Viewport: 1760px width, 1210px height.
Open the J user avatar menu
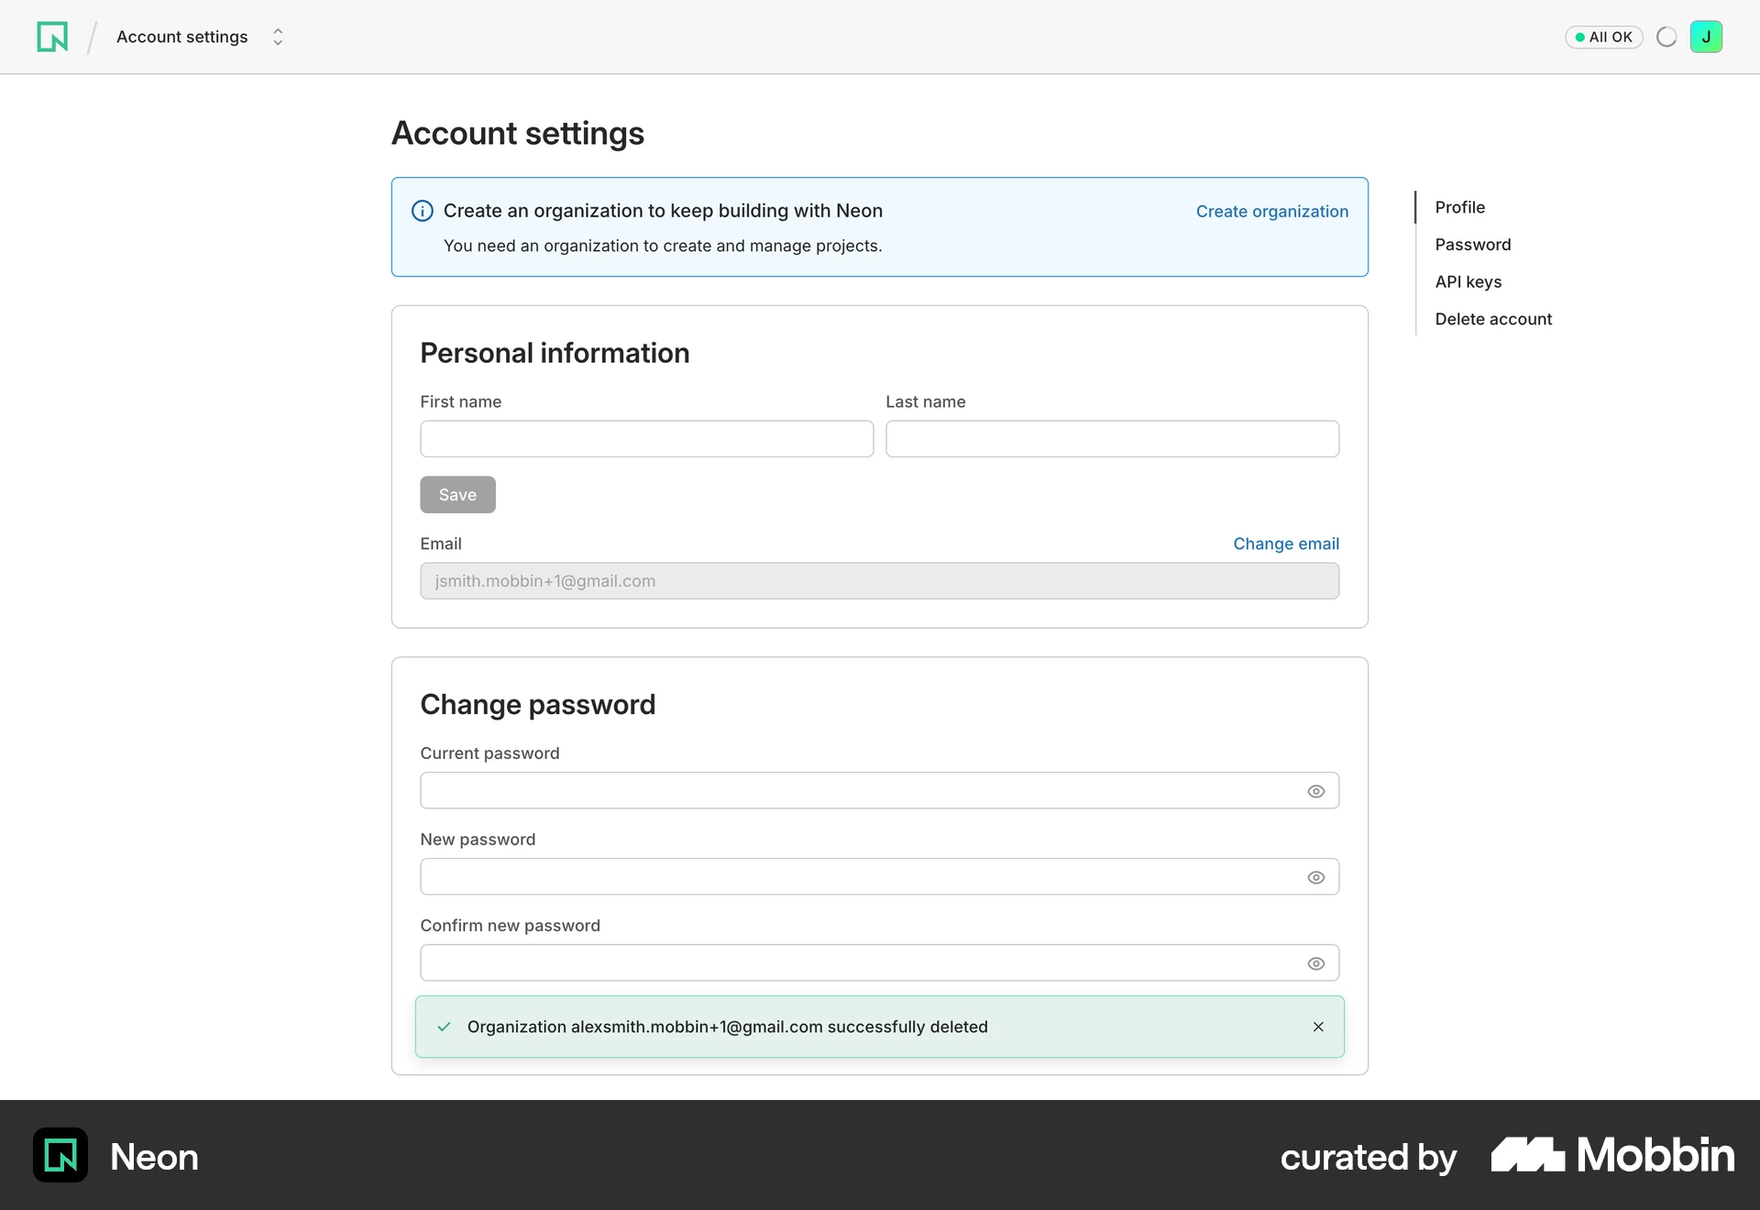pyautogui.click(x=1706, y=37)
